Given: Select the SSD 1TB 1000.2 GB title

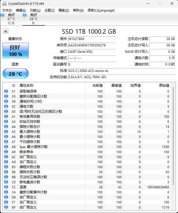Looking at the screenshot, I should 89,32.
